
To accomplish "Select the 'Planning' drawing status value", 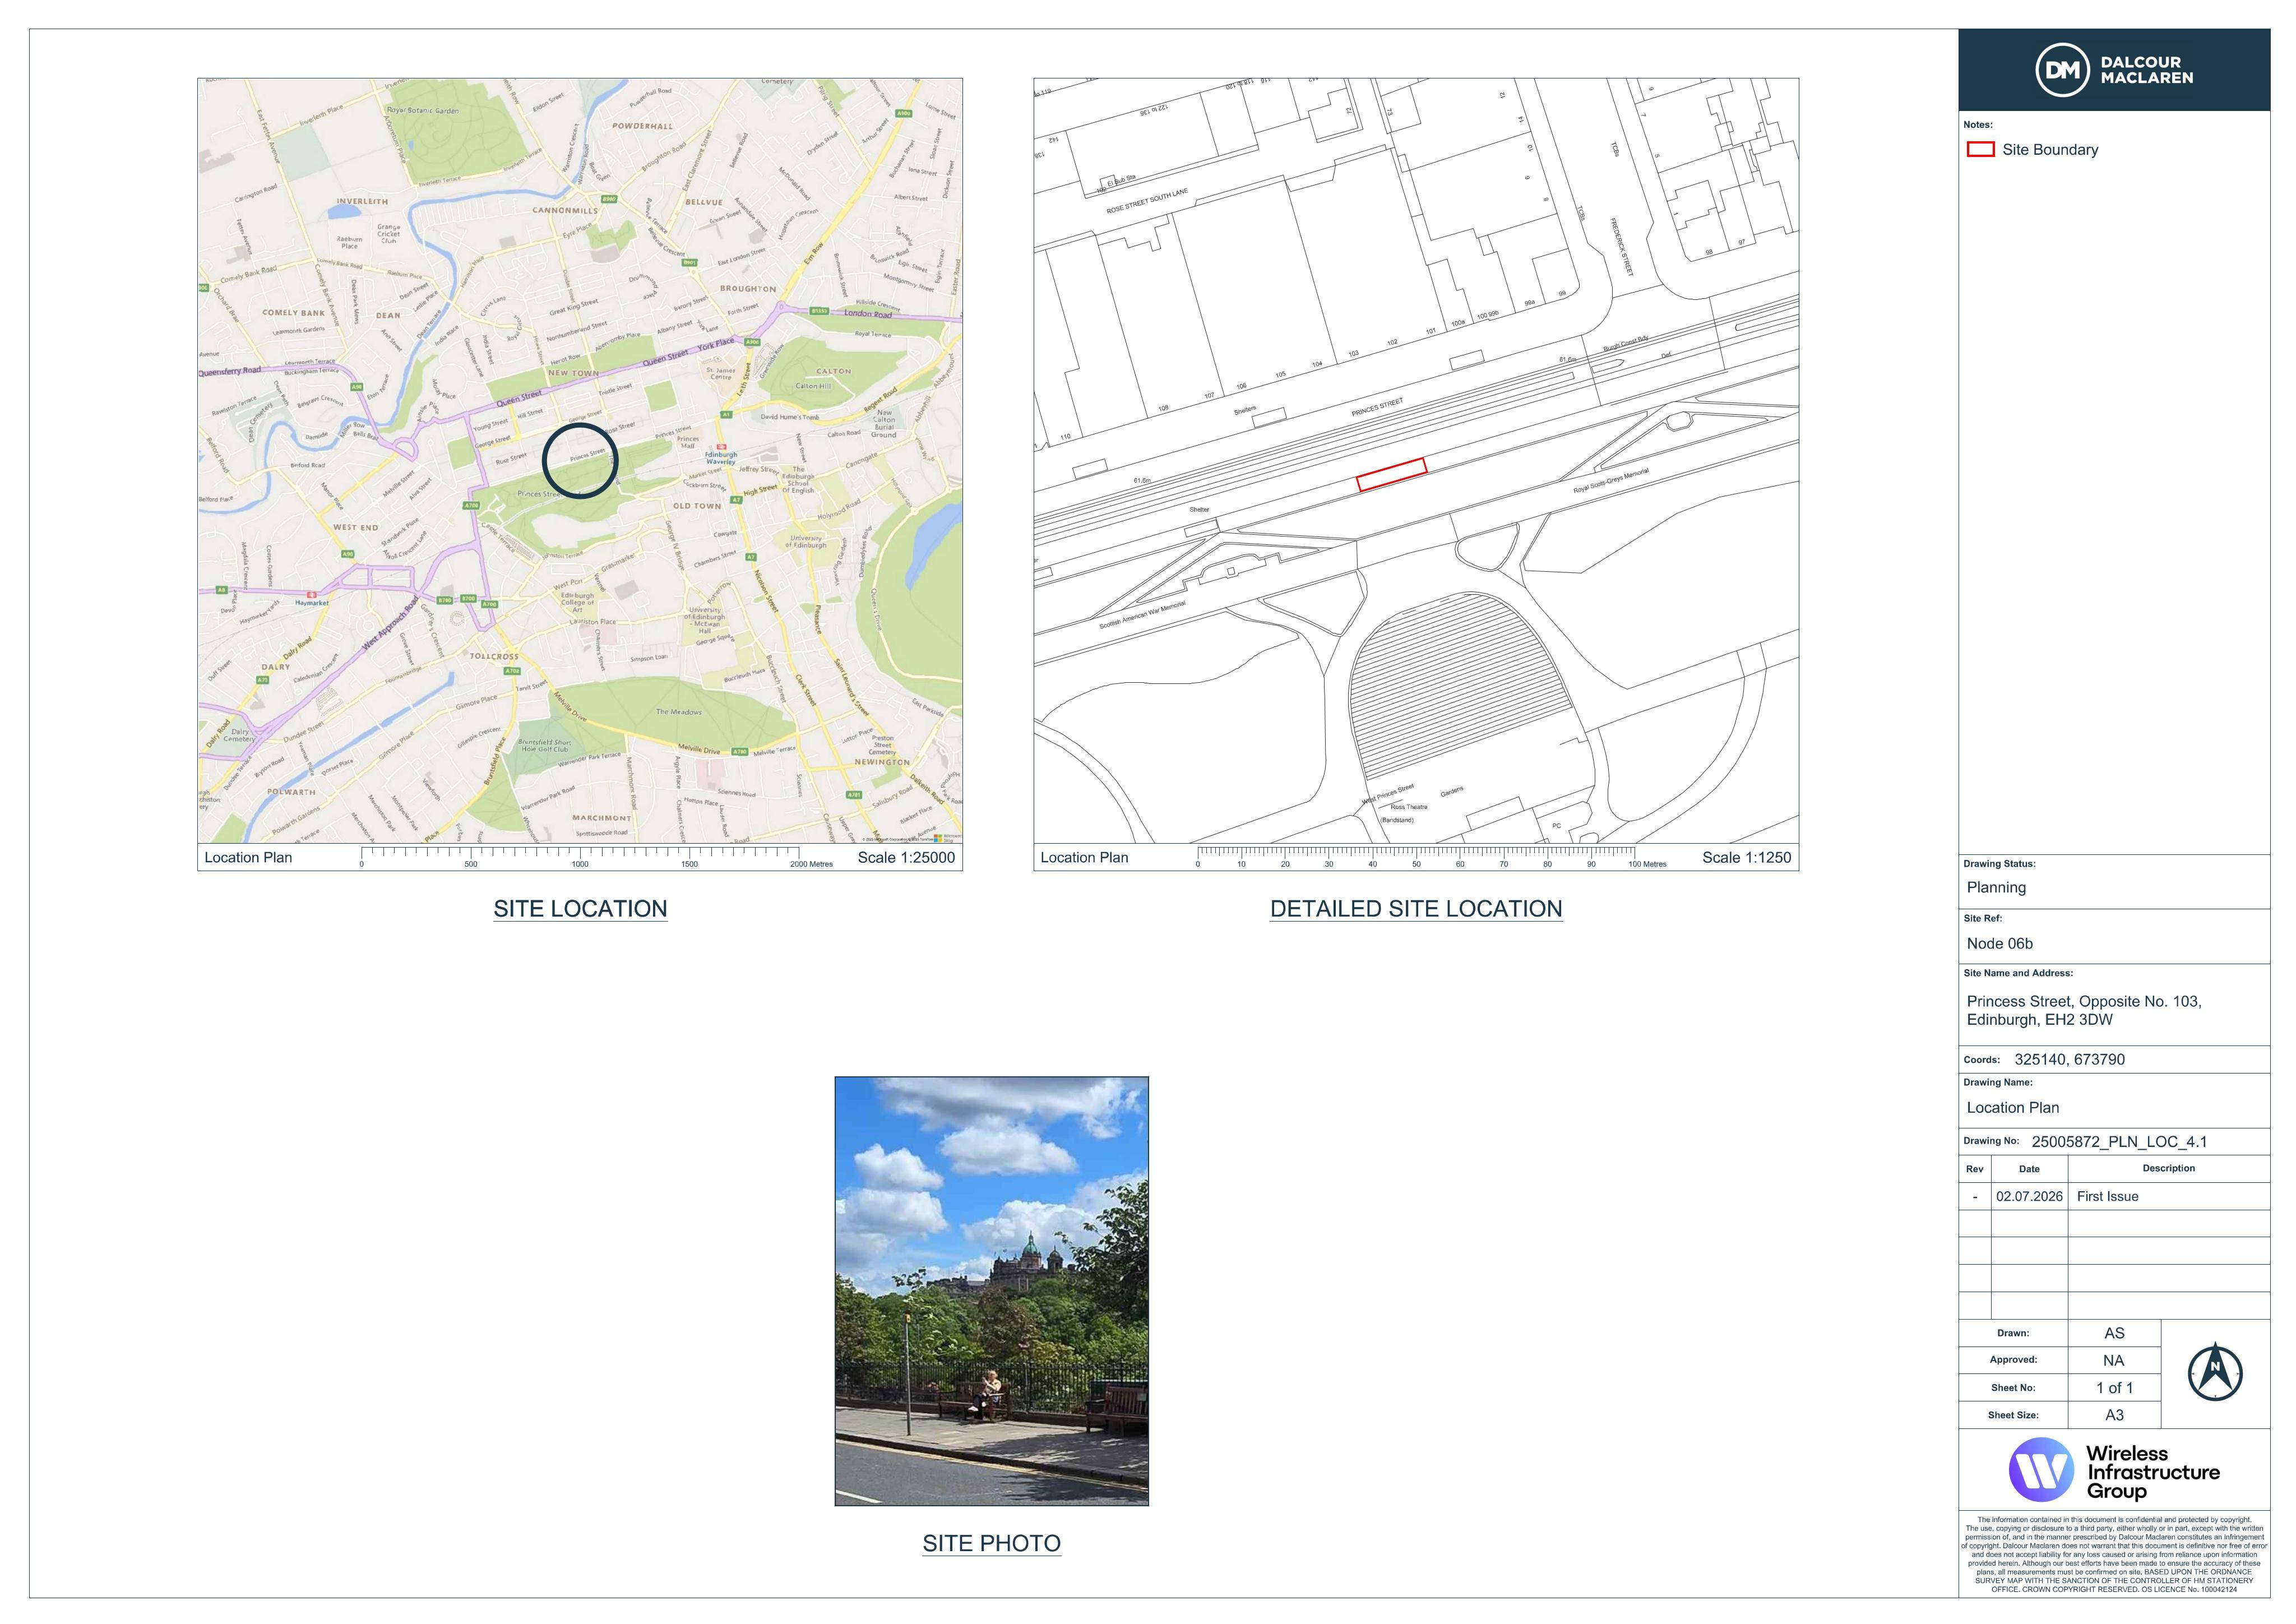I will [1996, 888].
